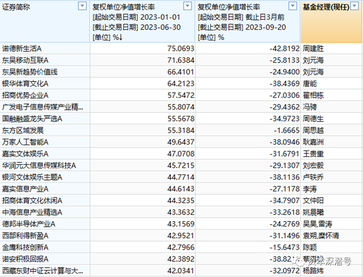
Task: Select fund name 万家人工智能A
Action: coord(25,142)
